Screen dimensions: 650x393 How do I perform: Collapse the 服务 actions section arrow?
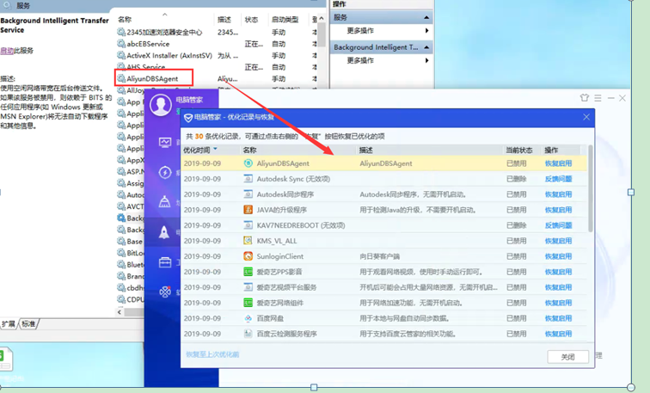click(426, 17)
